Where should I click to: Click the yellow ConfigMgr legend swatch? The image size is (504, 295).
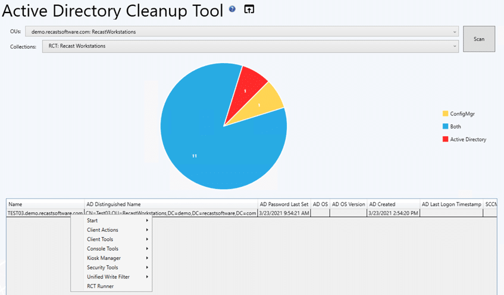[445, 114]
